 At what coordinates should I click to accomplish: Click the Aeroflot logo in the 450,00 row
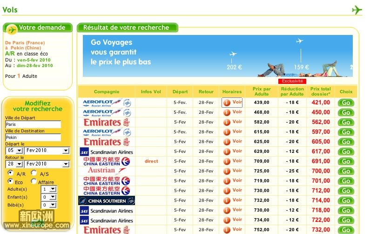(x=107, y=112)
